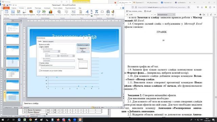The height and width of the screenshot is (122, 217).
Task: Click the Колонтитулы (Header & Footer) ribbon icon
Action: (x=80, y=13)
